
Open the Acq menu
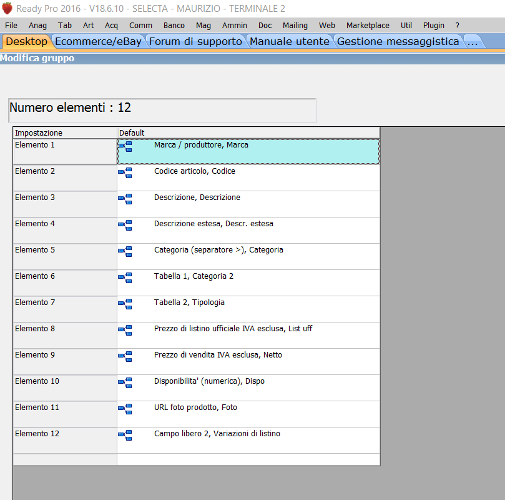112,26
